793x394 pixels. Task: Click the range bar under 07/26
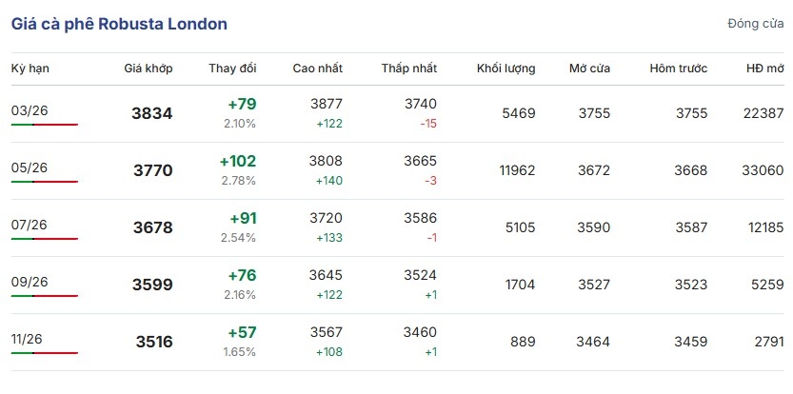(x=45, y=239)
